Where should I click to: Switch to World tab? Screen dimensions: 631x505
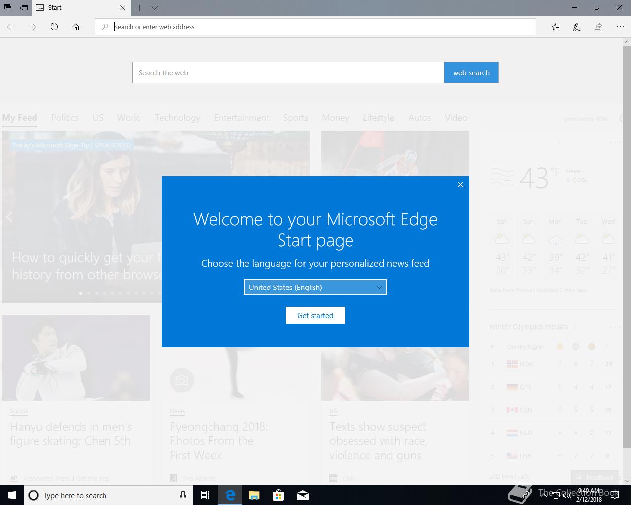[129, 118]
